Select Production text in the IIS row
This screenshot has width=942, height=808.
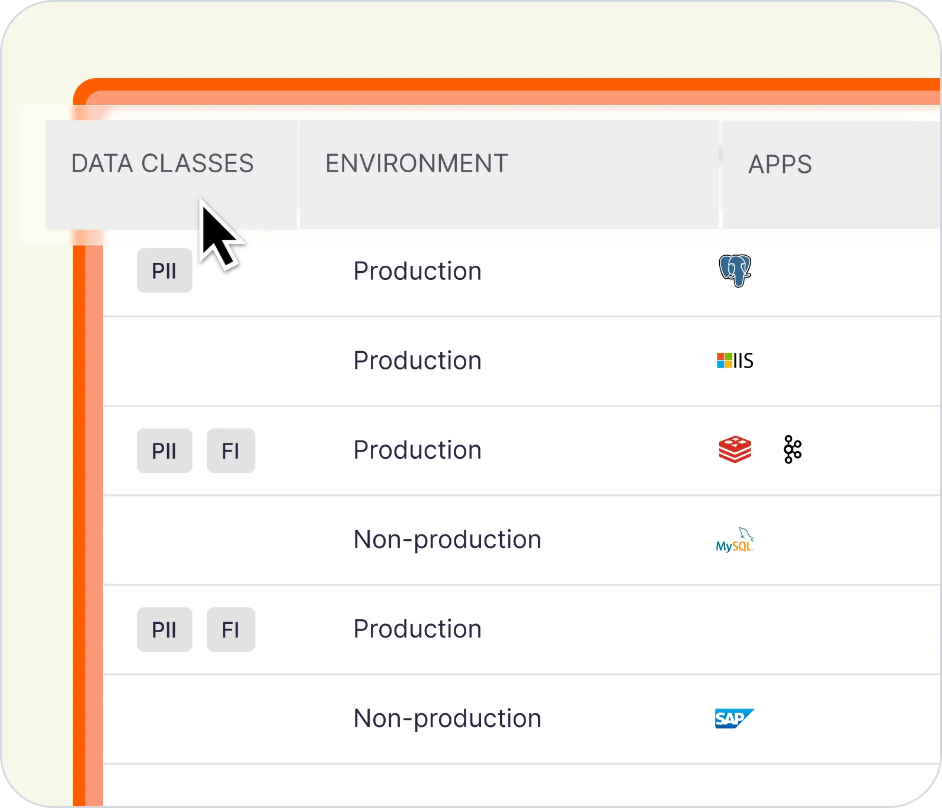417,360
